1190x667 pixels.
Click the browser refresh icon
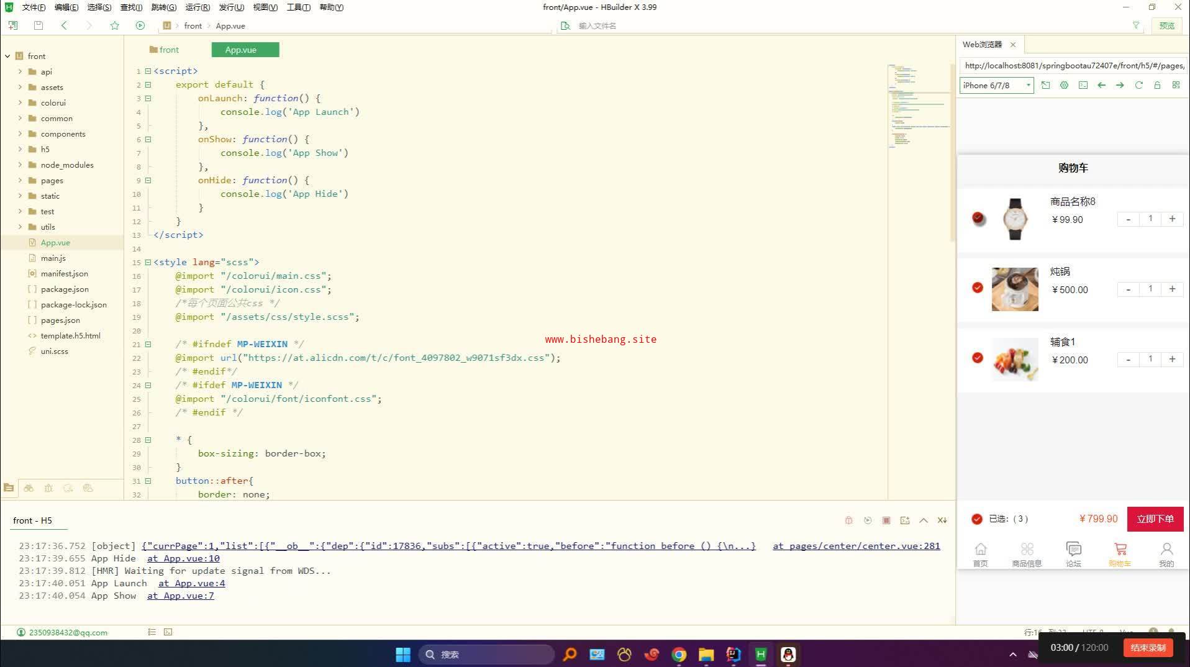tap(1138, 85)
